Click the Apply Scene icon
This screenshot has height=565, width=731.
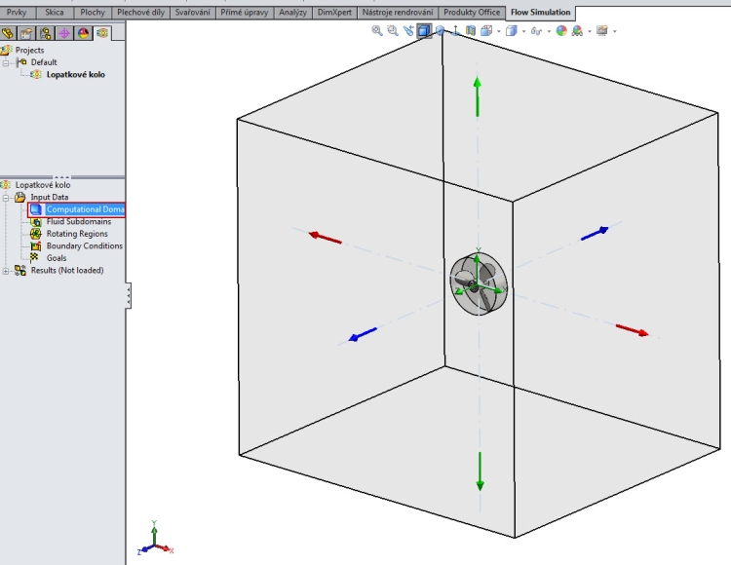pos(577,31)
